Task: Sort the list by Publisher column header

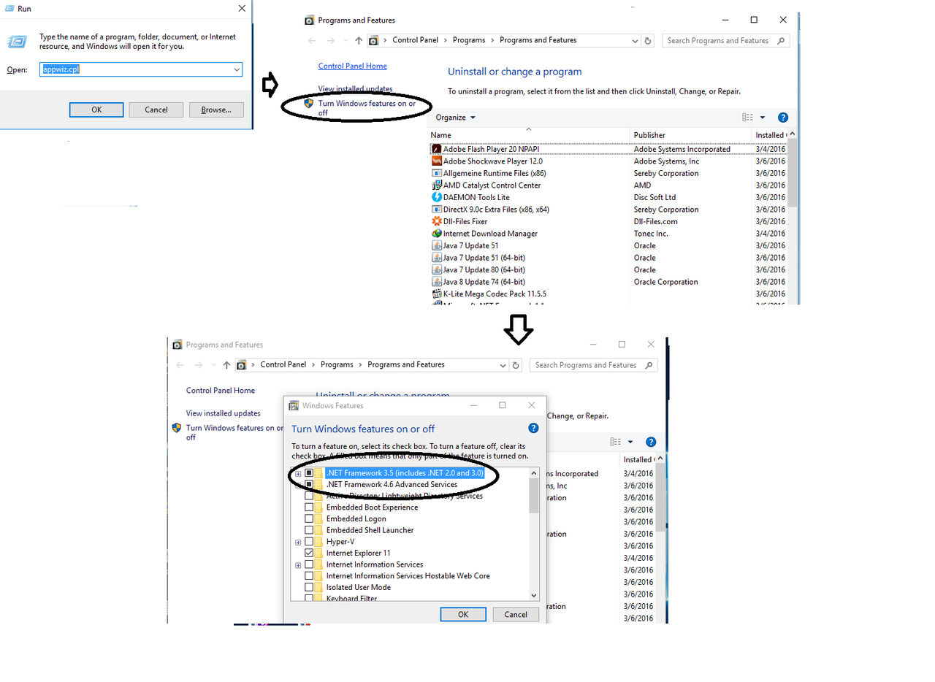Action: click(691, 135)
